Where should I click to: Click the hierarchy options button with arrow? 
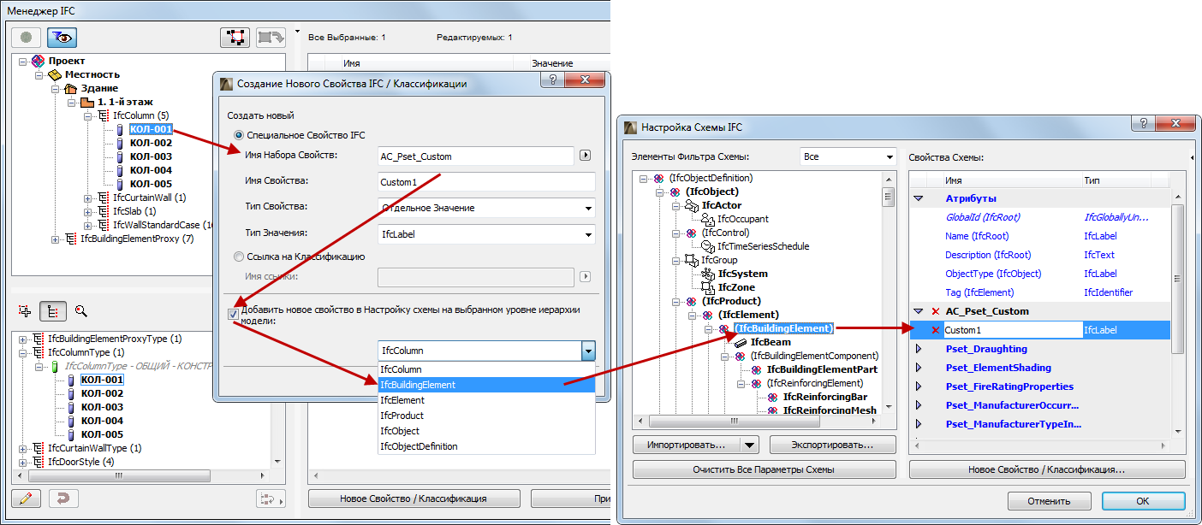(271, 498)
